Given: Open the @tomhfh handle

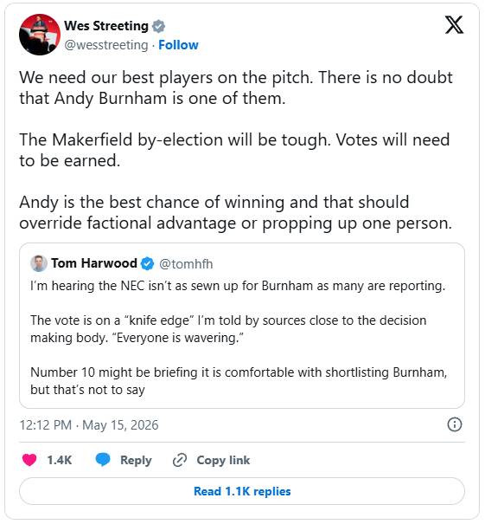Looking at the screenshot, I should click(x=186, y=264).
